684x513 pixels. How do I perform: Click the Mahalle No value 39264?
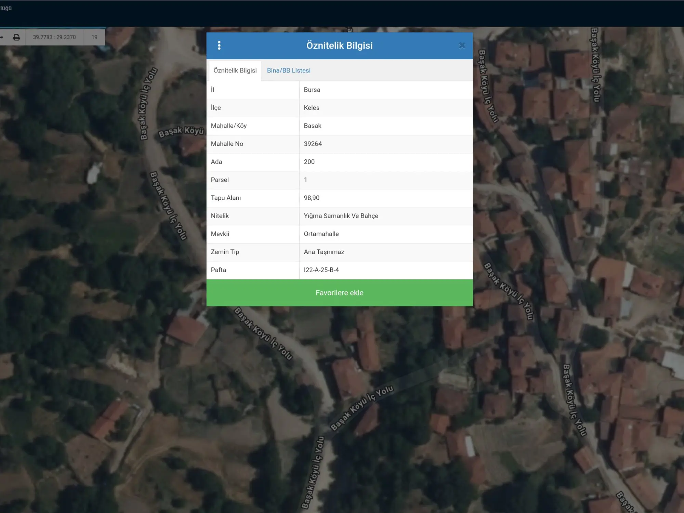(313, 144)
